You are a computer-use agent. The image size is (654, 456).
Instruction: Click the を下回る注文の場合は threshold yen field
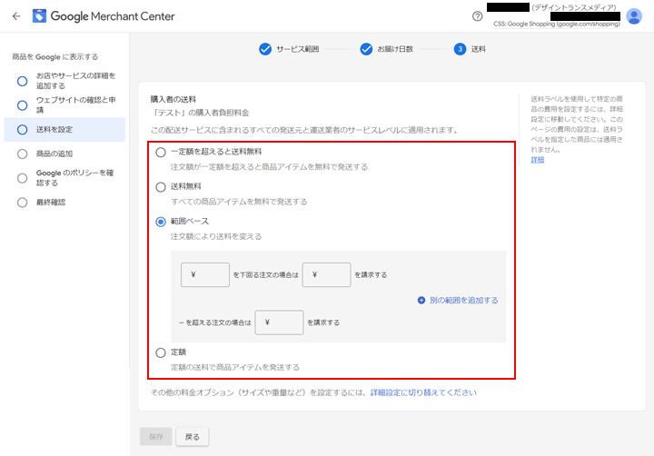(x=205, y=274)
